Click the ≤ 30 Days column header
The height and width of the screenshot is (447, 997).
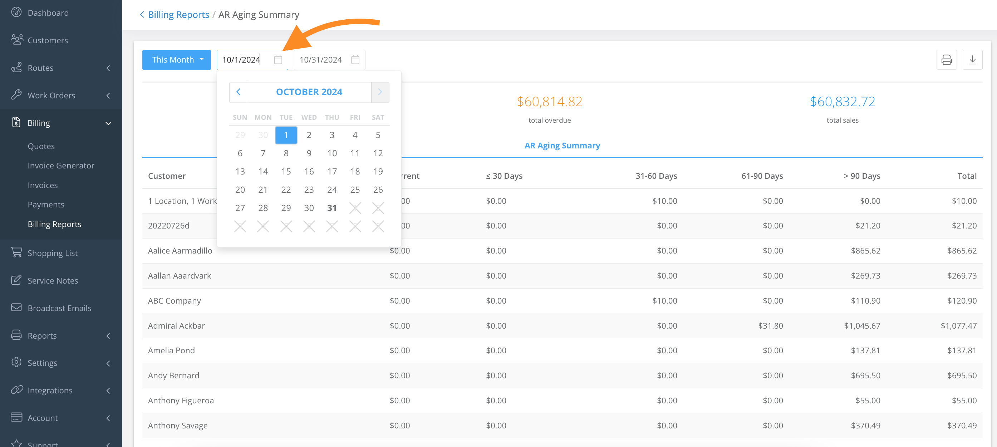[x=504, y=176]
